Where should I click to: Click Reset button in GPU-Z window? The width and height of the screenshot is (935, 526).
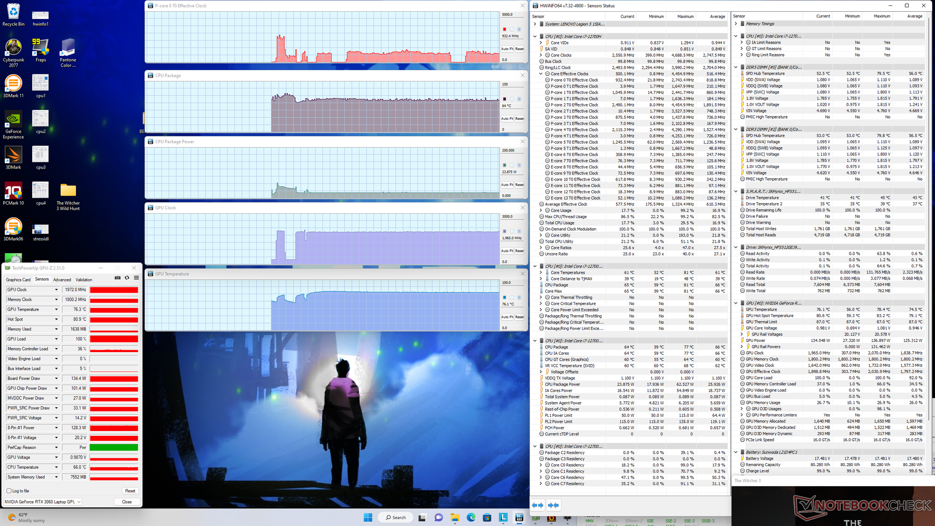pos(130,491)
